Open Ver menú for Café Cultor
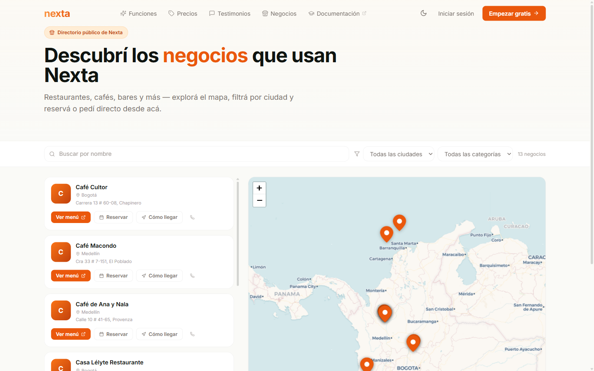Viewport: 594px width, 371px height. [x=71, y=217]
